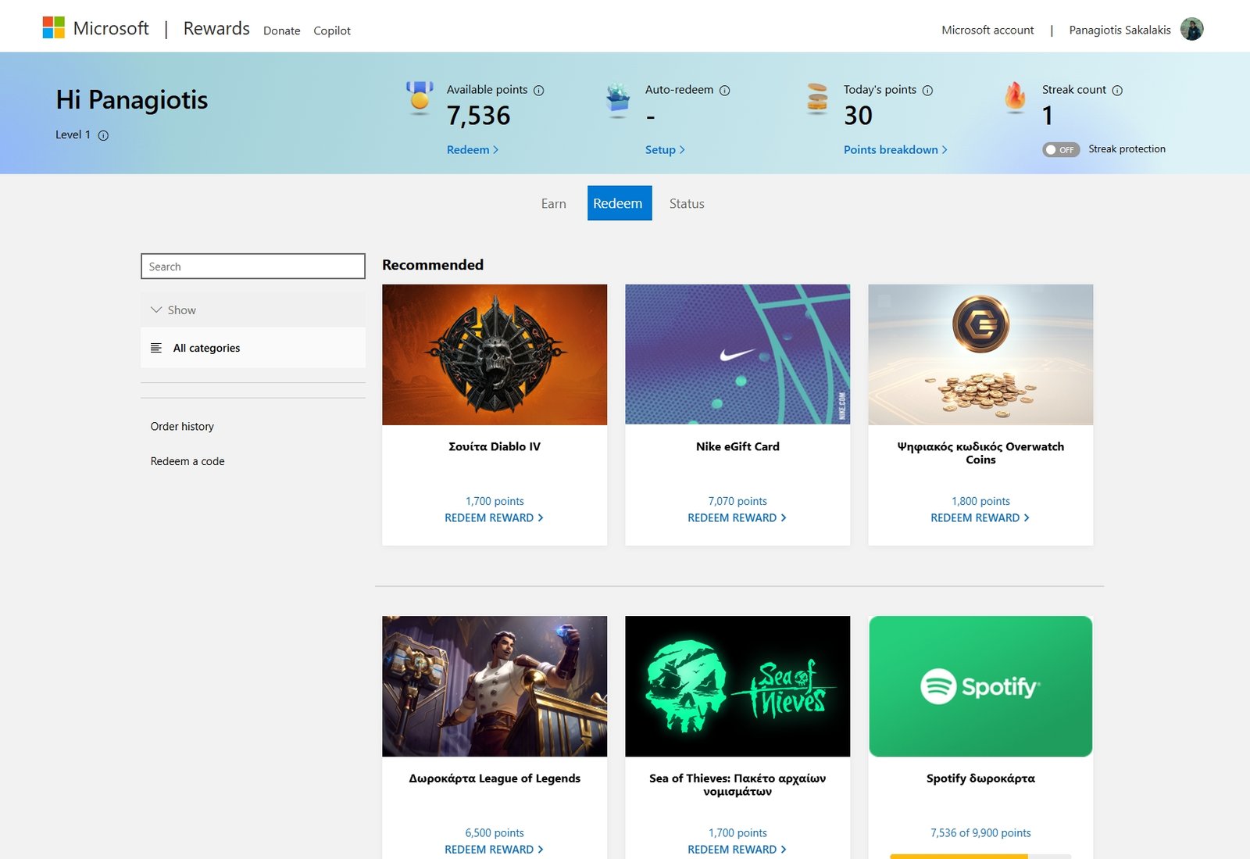Click Streak count info icon
1250x859 pixels.
coord(1117,91)
